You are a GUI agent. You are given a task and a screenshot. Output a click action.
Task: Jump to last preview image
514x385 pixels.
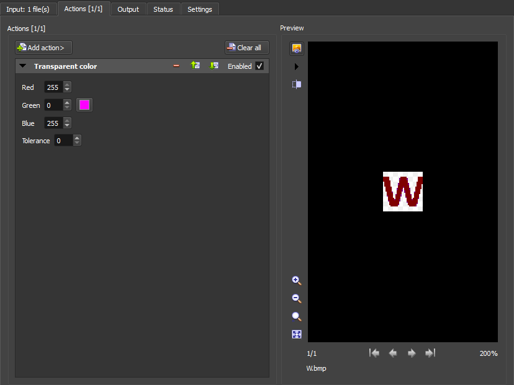430,353
